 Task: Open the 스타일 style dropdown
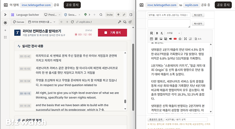tap(173, 33)
